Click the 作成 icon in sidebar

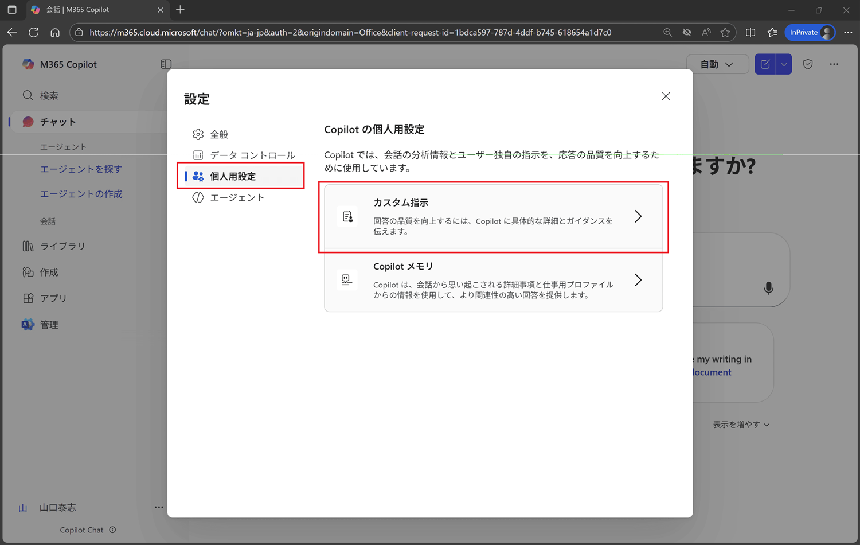pos(28,272)
